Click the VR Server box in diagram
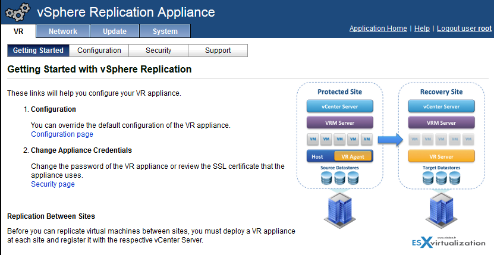 tap(441, 156)
